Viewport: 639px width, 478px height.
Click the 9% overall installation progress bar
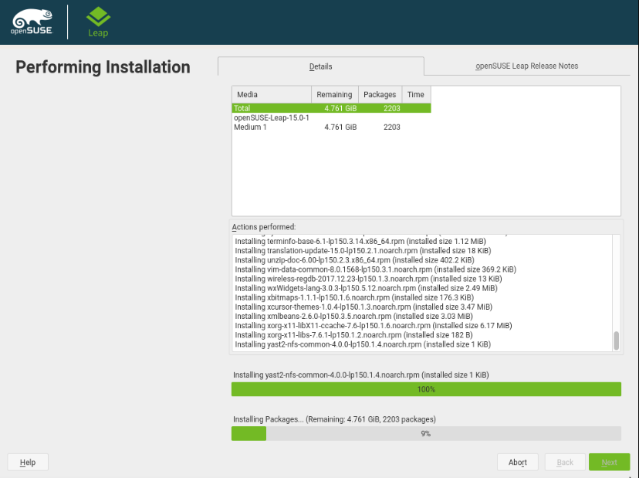coord(426,433)
